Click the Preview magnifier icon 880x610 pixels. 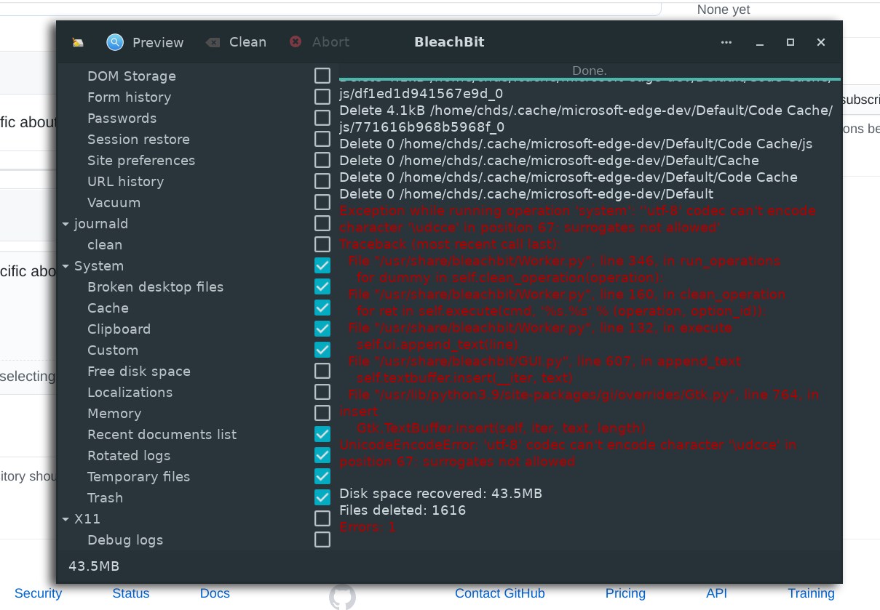[115, 42]
